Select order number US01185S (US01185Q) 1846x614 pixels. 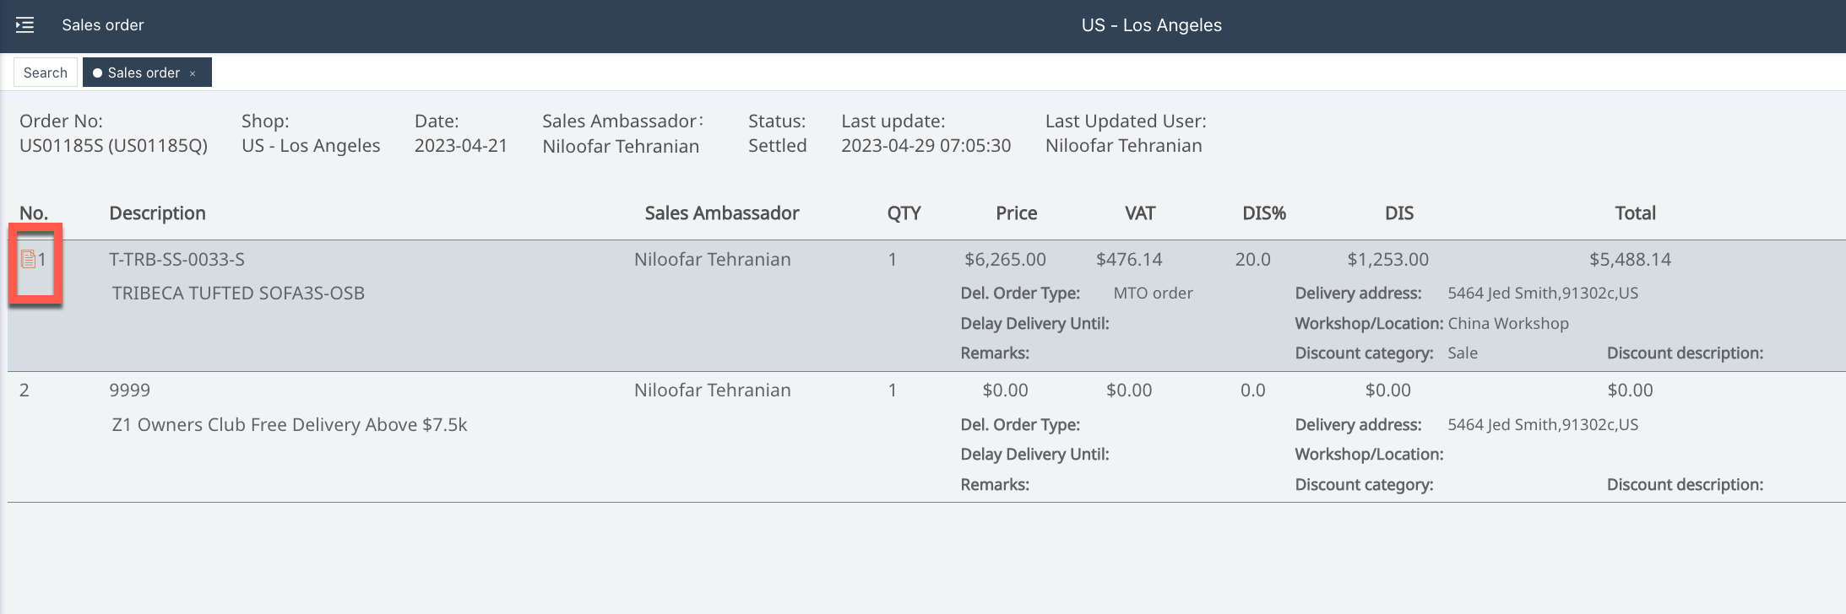tap(113, 146)
